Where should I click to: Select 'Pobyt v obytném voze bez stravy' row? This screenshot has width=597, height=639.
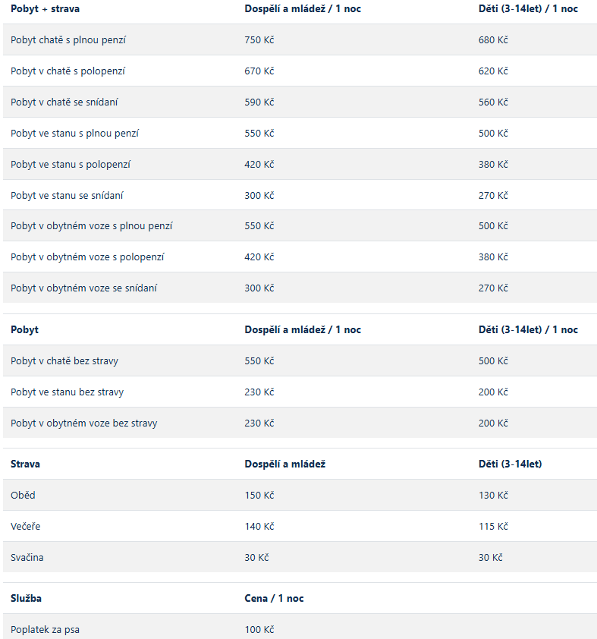(300, 423)
